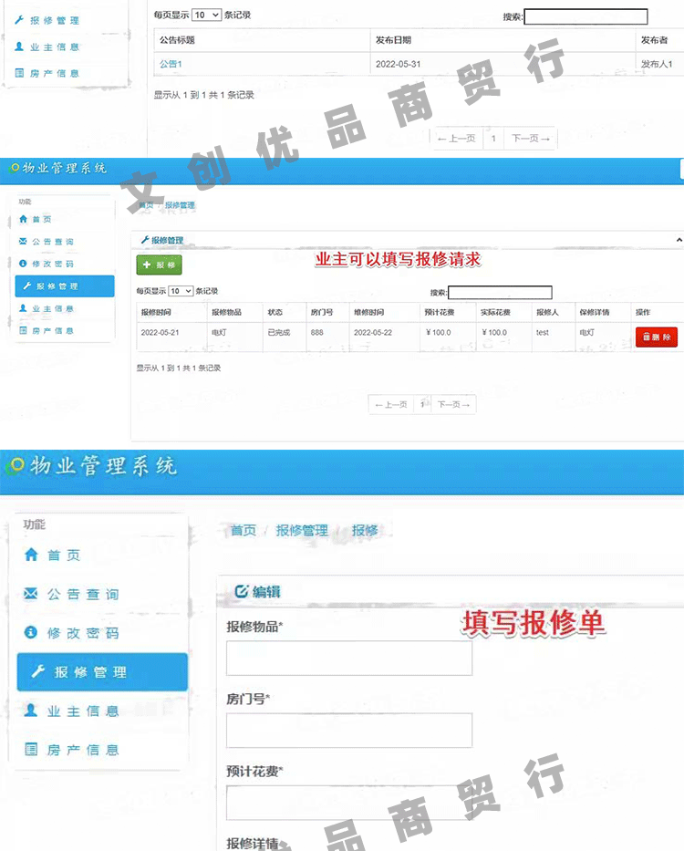Image resolution: width=684 pixels, height=851 pixels.
Task: Click 上一页 in the announcement table pagination
Action: pyautogui.click(x=457, y=139)
